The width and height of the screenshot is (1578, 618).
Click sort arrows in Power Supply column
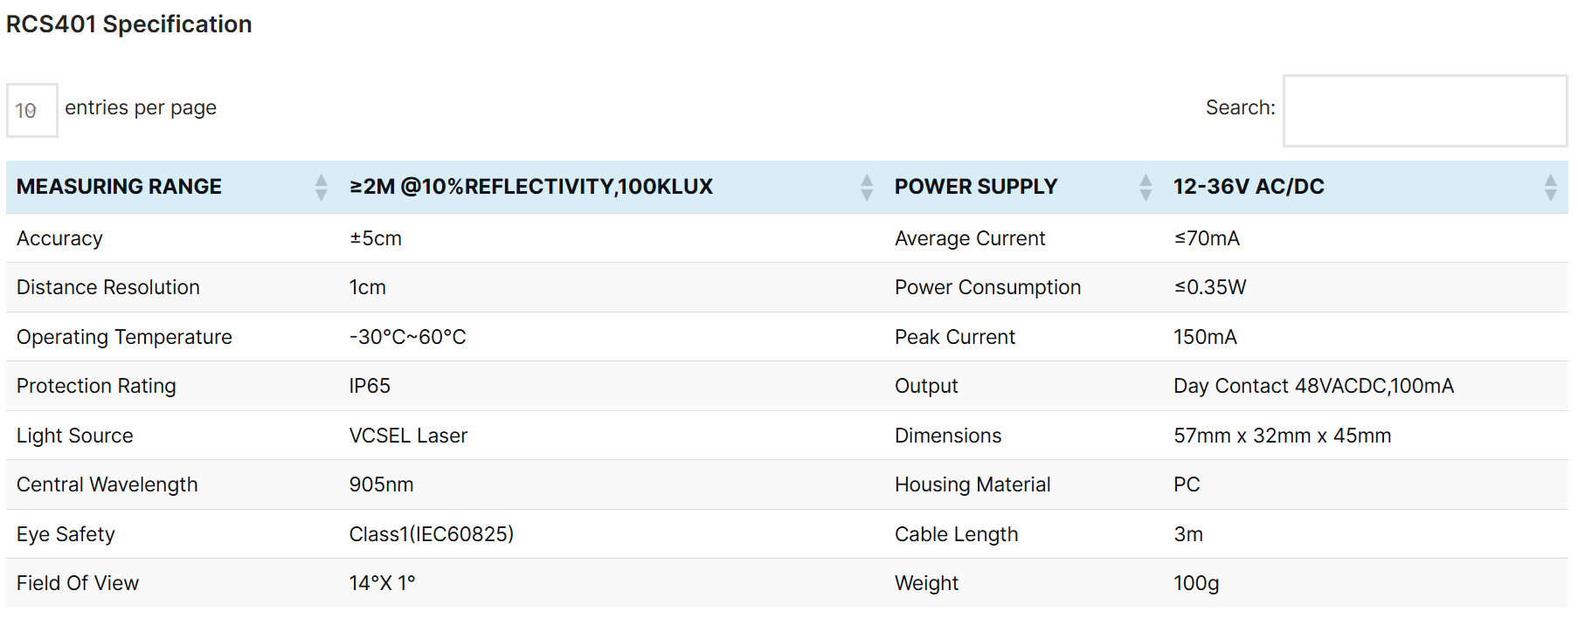pyautogui.click(x=1145, y=187)
